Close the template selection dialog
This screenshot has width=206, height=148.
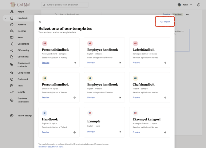[x=40, y=22]
